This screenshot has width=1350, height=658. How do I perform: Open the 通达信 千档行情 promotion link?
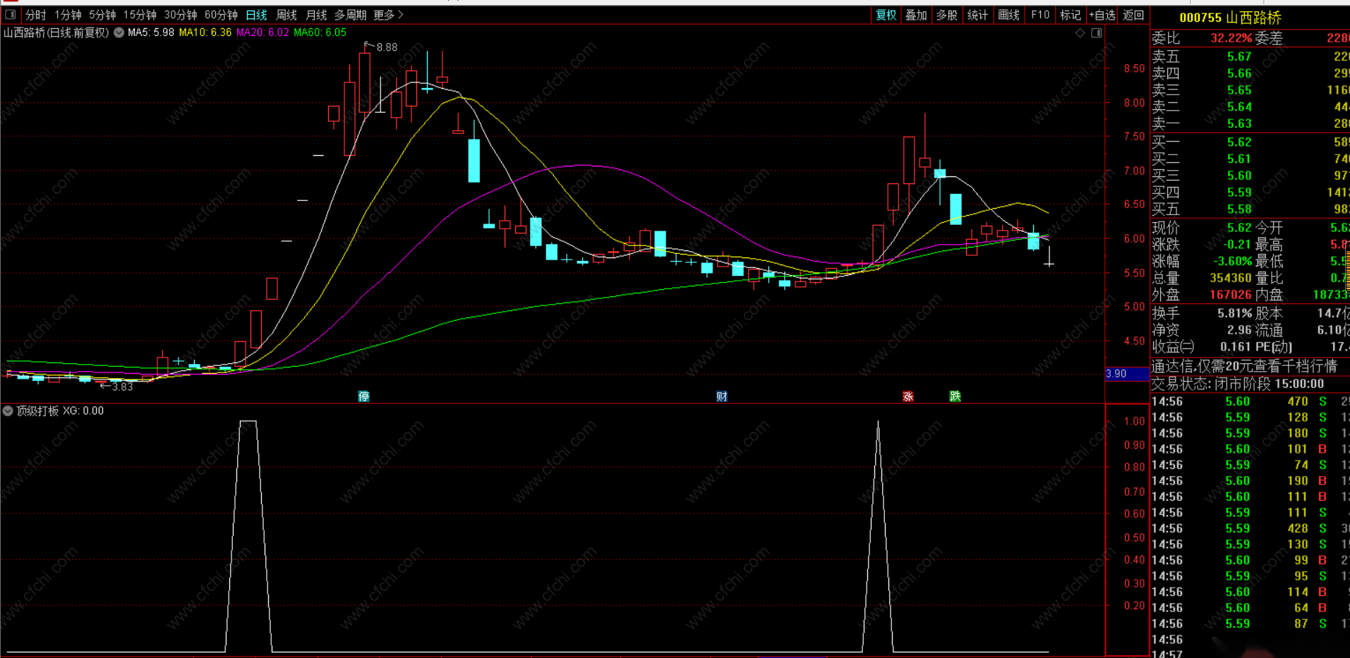(x=1244, y=366)
